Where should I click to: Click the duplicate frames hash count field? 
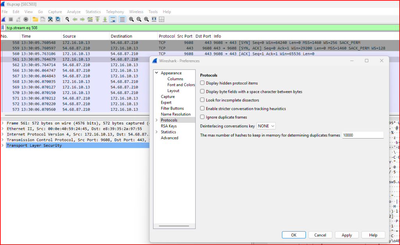click(363, 135)
